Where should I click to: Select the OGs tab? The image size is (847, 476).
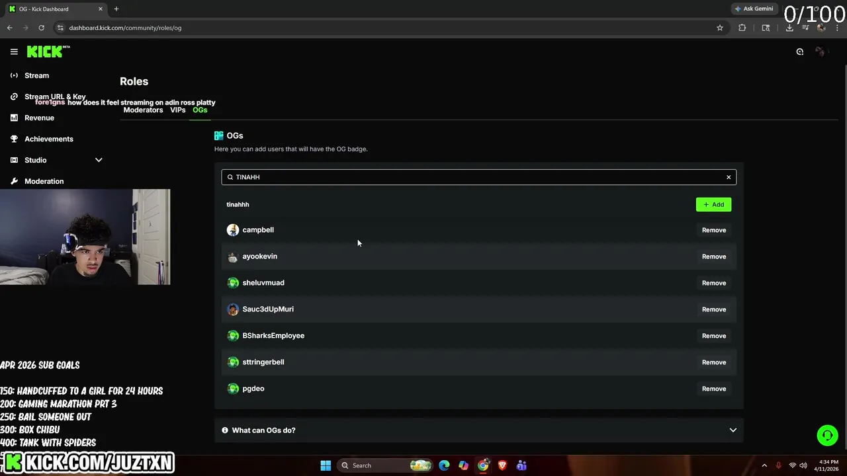click(200, 110)
